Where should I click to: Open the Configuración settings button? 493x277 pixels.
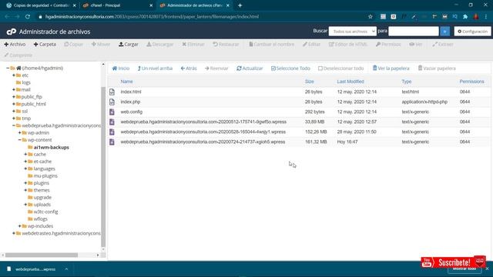click(472, 32)
